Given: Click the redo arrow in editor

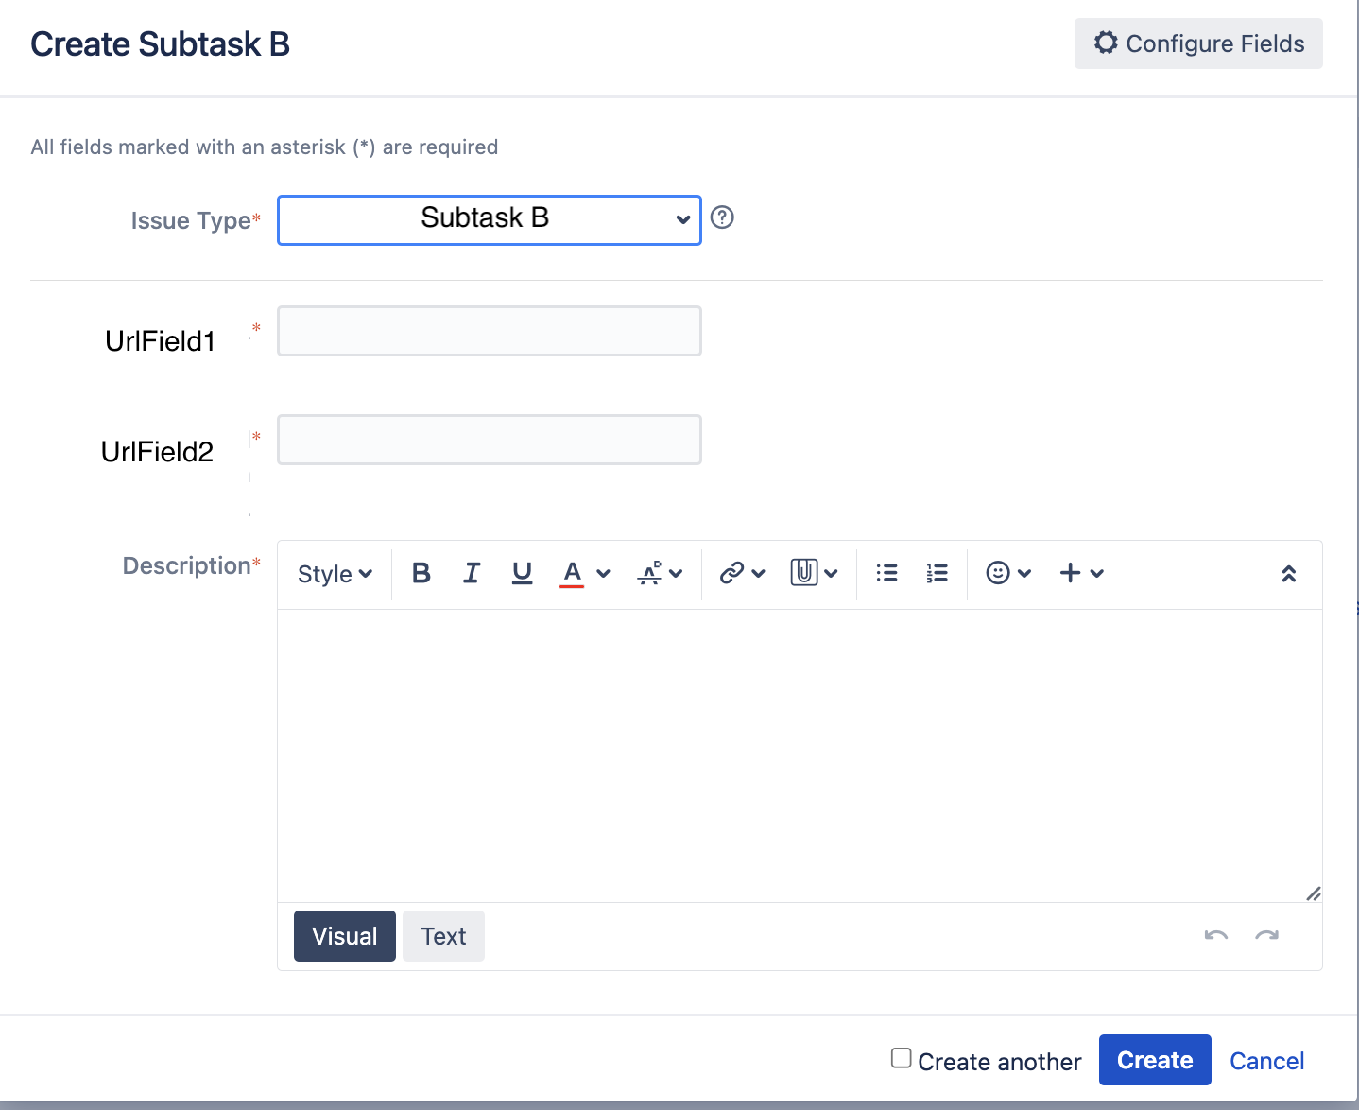Looking at the screenshot, I should (1266, 936).
